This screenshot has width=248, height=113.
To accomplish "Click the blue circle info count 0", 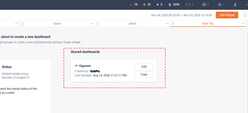I will point(160,5).
